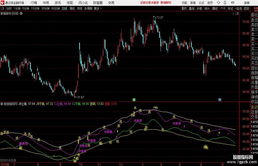
Task: Open the mobile phone icon in title bar
Action: (x=225, y=3)
